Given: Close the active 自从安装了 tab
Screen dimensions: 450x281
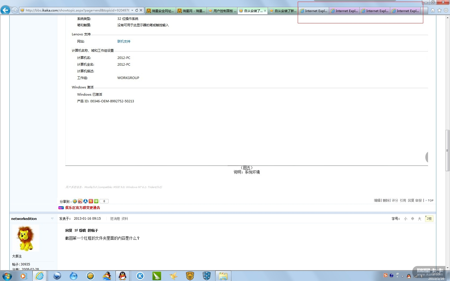Looking at the screenshot, I should (265, 11).
